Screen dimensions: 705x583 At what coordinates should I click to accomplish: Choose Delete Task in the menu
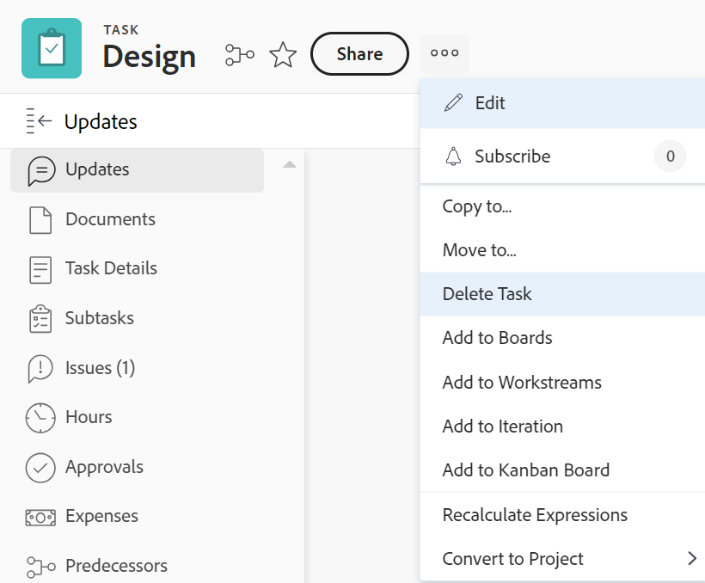(x=487, y=294)
